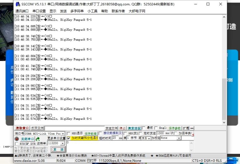Click the 发送 send button
This screenshot has height=164, width=240.
click(58, 149)
